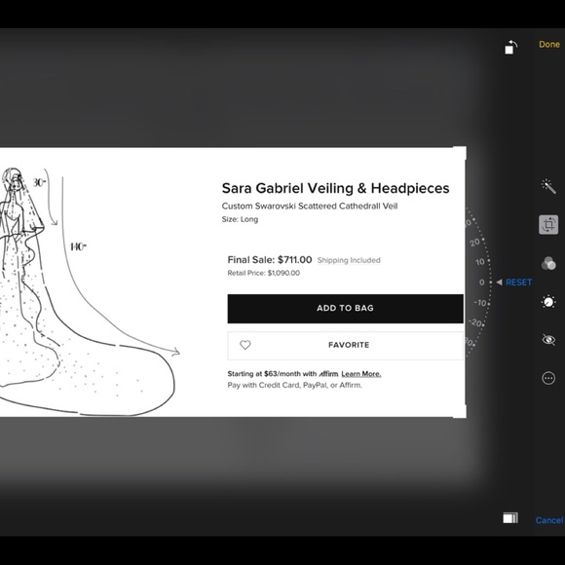Click the 10 degree mark on dial

pyautogui.click(x=480, y=262)
